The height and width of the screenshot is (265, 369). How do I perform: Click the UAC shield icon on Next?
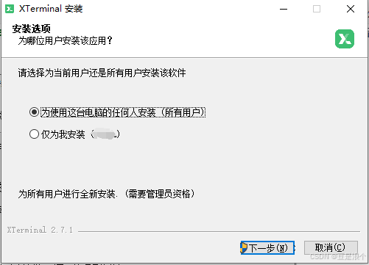(244, 248)
